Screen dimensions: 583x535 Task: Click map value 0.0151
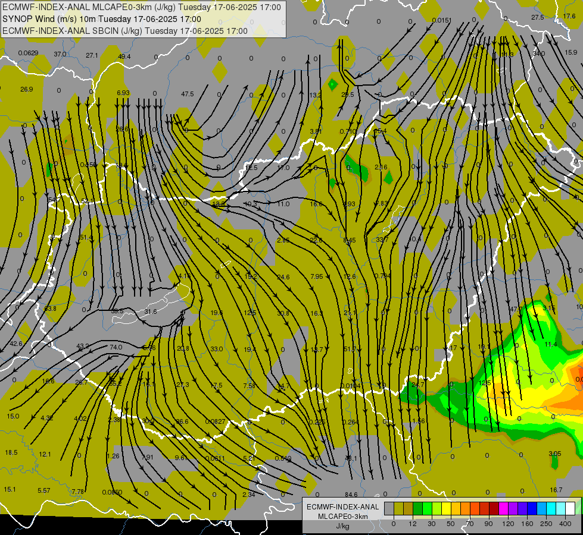click(x=442, y=20)
